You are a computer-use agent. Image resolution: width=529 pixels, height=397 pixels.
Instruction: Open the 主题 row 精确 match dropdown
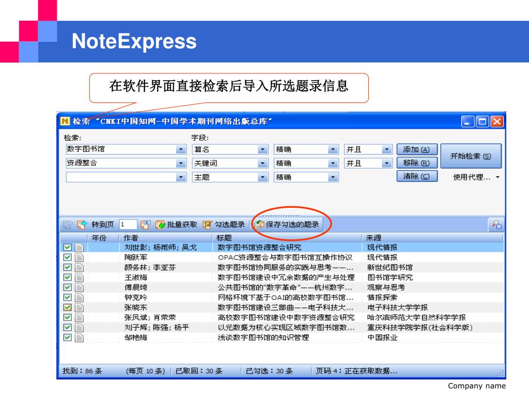[333, 177]
